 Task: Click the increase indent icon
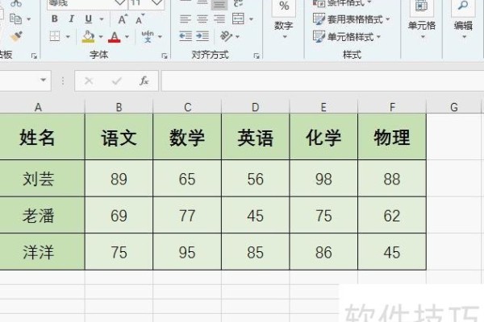click(x=202, y=36)
